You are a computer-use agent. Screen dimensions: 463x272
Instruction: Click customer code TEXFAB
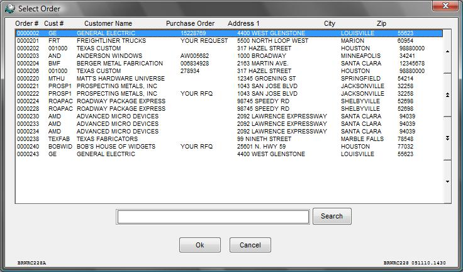tap(59, 139)
